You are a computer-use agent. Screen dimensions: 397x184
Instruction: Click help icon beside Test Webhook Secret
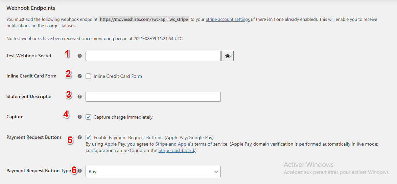[x=80, y=56]
